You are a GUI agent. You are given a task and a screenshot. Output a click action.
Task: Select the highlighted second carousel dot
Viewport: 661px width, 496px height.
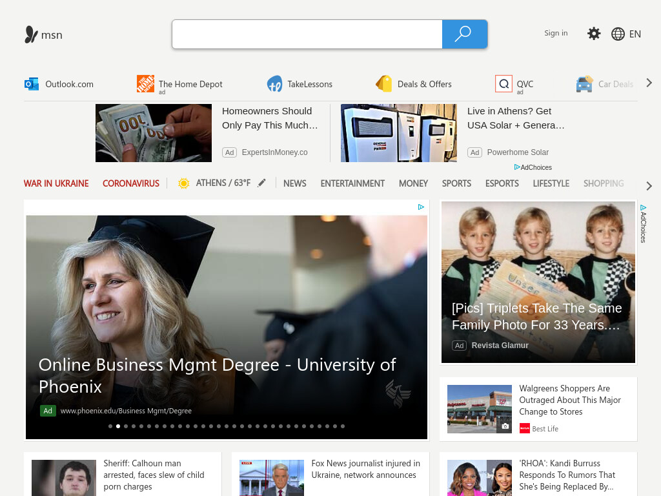coord(118,426)
